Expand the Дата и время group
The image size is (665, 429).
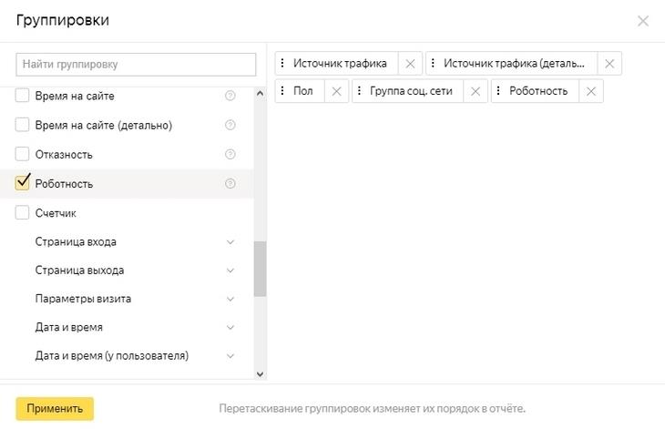click(230, 327)
